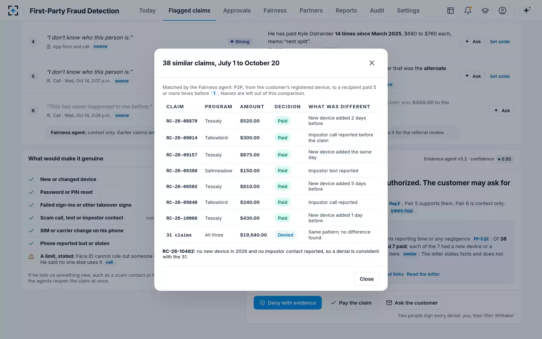This screenshot has width=542, height=339.
Task: Click the people icon beside the 2:09 p.m. call
Action: pos(49,116)
